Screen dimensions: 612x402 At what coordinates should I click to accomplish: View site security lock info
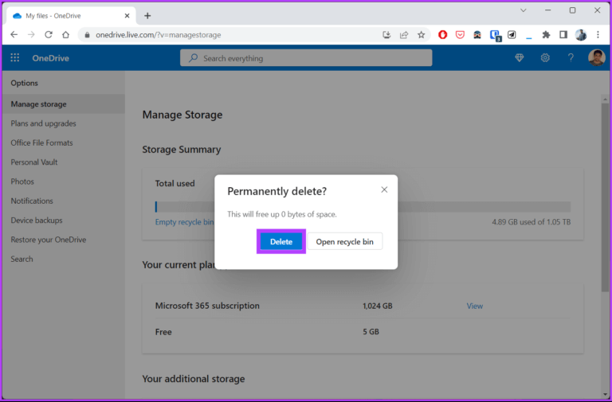pyautogui.click(x=87, y=35)
